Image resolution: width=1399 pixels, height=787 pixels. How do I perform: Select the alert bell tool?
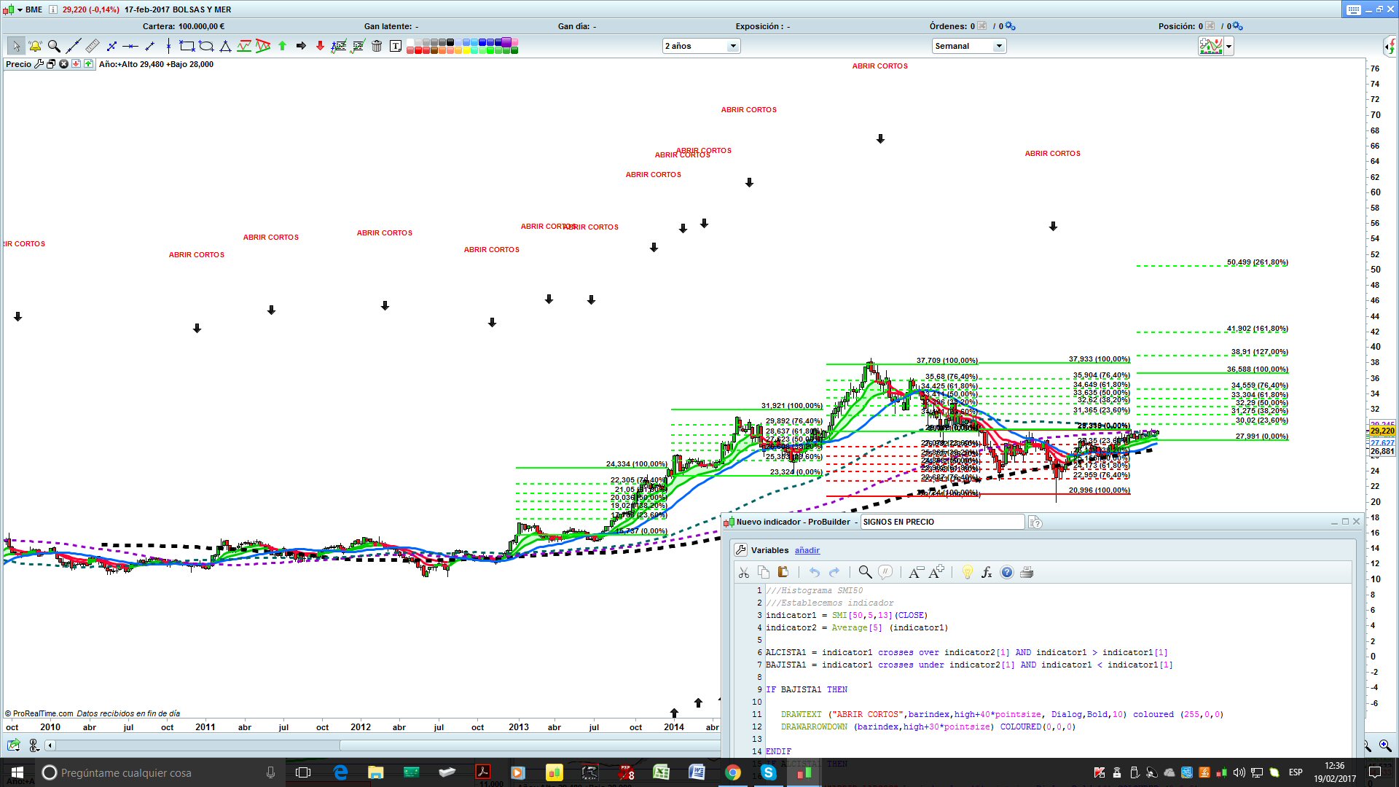pyautogui.click(x=35, y=46)
